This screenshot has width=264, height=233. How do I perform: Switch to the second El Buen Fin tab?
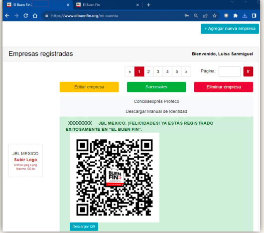pyautogui.click(x=107, y=5)
